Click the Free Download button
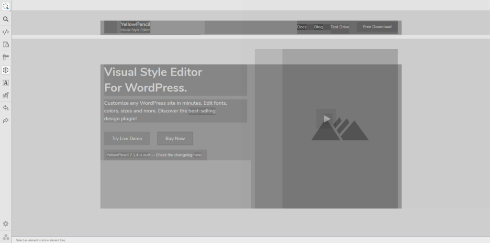This screenshot has width=490, height=243. 377,27
